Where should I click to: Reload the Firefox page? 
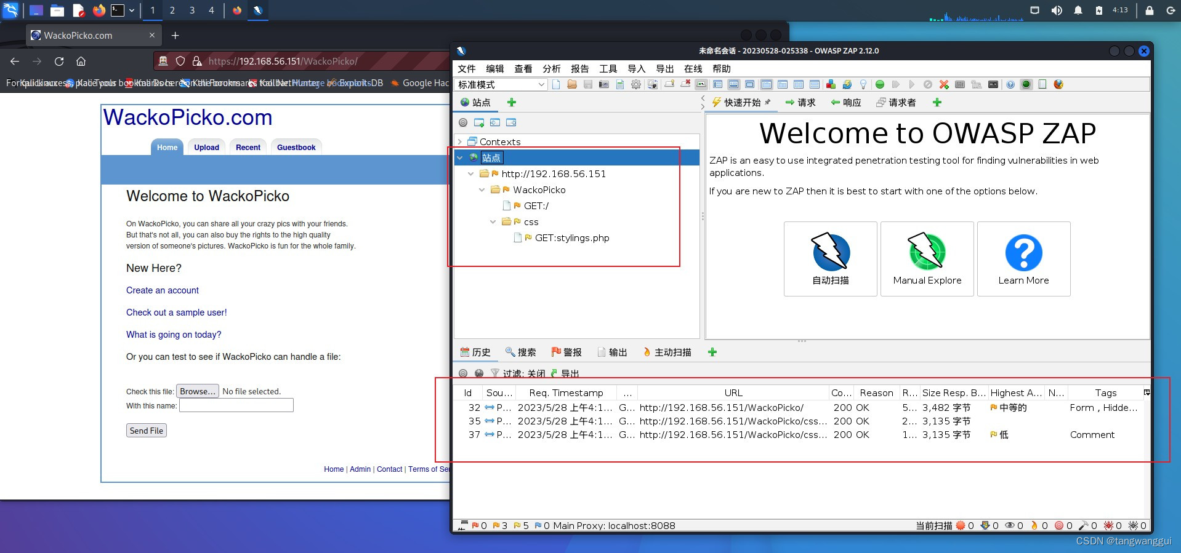click(59, 61)
